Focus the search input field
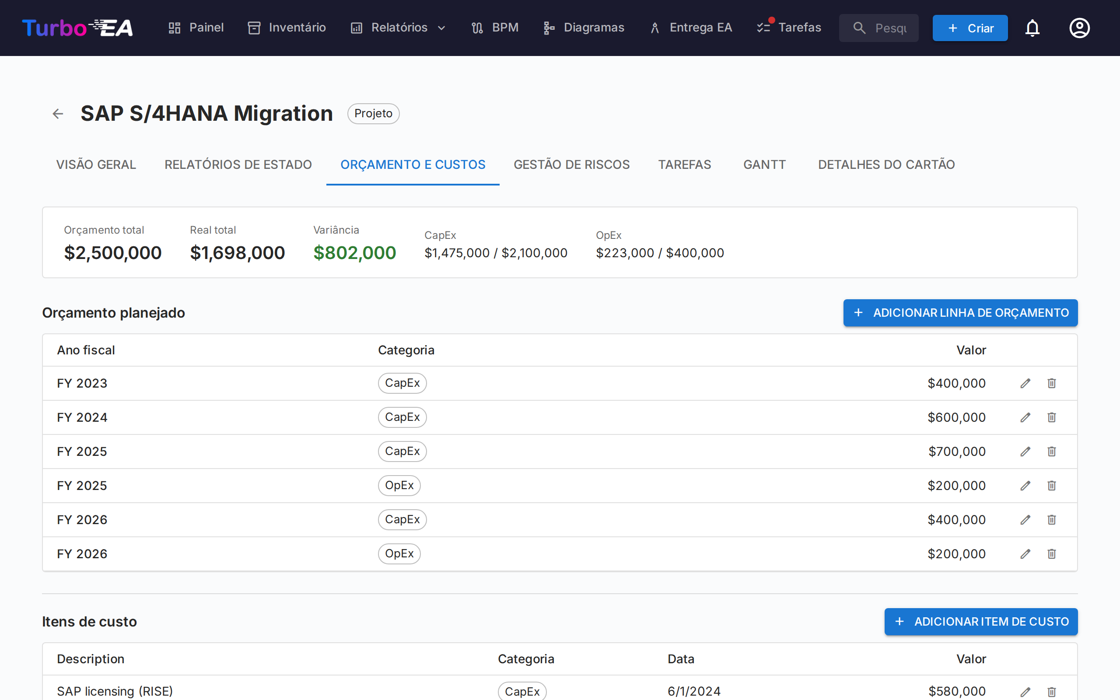1120x700 pixels. click(889, 28)
